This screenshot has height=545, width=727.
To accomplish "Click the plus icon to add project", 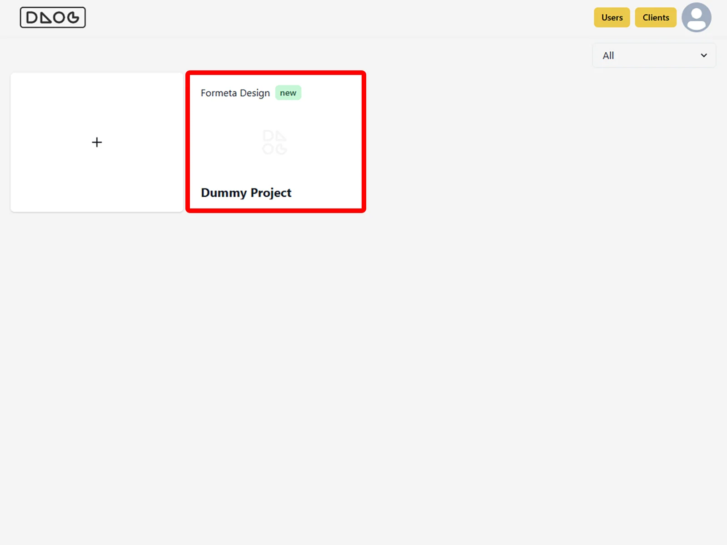I will tap(97, 142).
